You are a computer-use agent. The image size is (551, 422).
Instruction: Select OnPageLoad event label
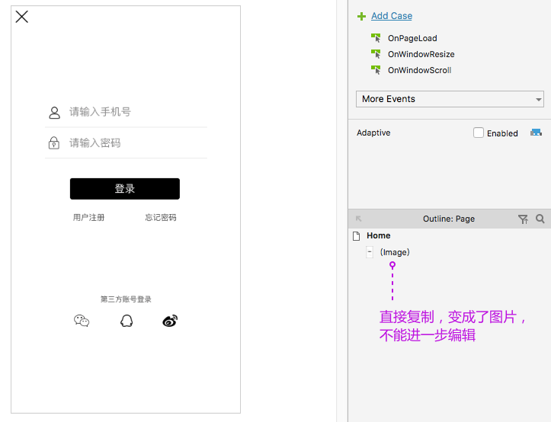coord(412,38)
